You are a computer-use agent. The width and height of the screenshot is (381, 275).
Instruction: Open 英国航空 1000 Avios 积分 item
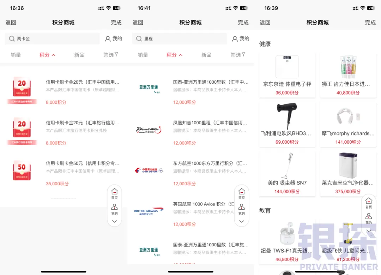(204, 204)
